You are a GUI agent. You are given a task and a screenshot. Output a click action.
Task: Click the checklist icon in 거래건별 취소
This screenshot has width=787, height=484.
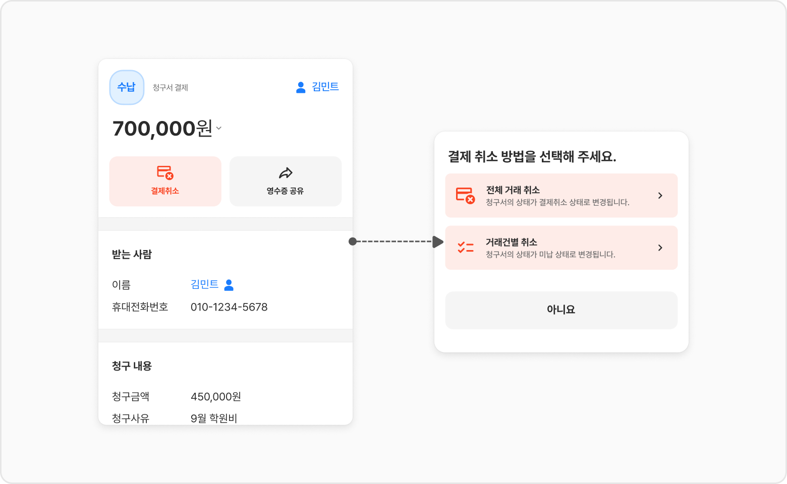coord(465,247)
